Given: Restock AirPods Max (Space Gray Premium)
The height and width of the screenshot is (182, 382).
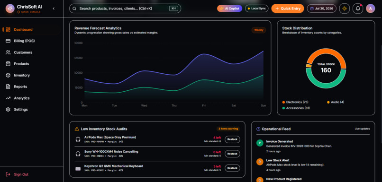Looking at the screenshot, I should (232, 139).
